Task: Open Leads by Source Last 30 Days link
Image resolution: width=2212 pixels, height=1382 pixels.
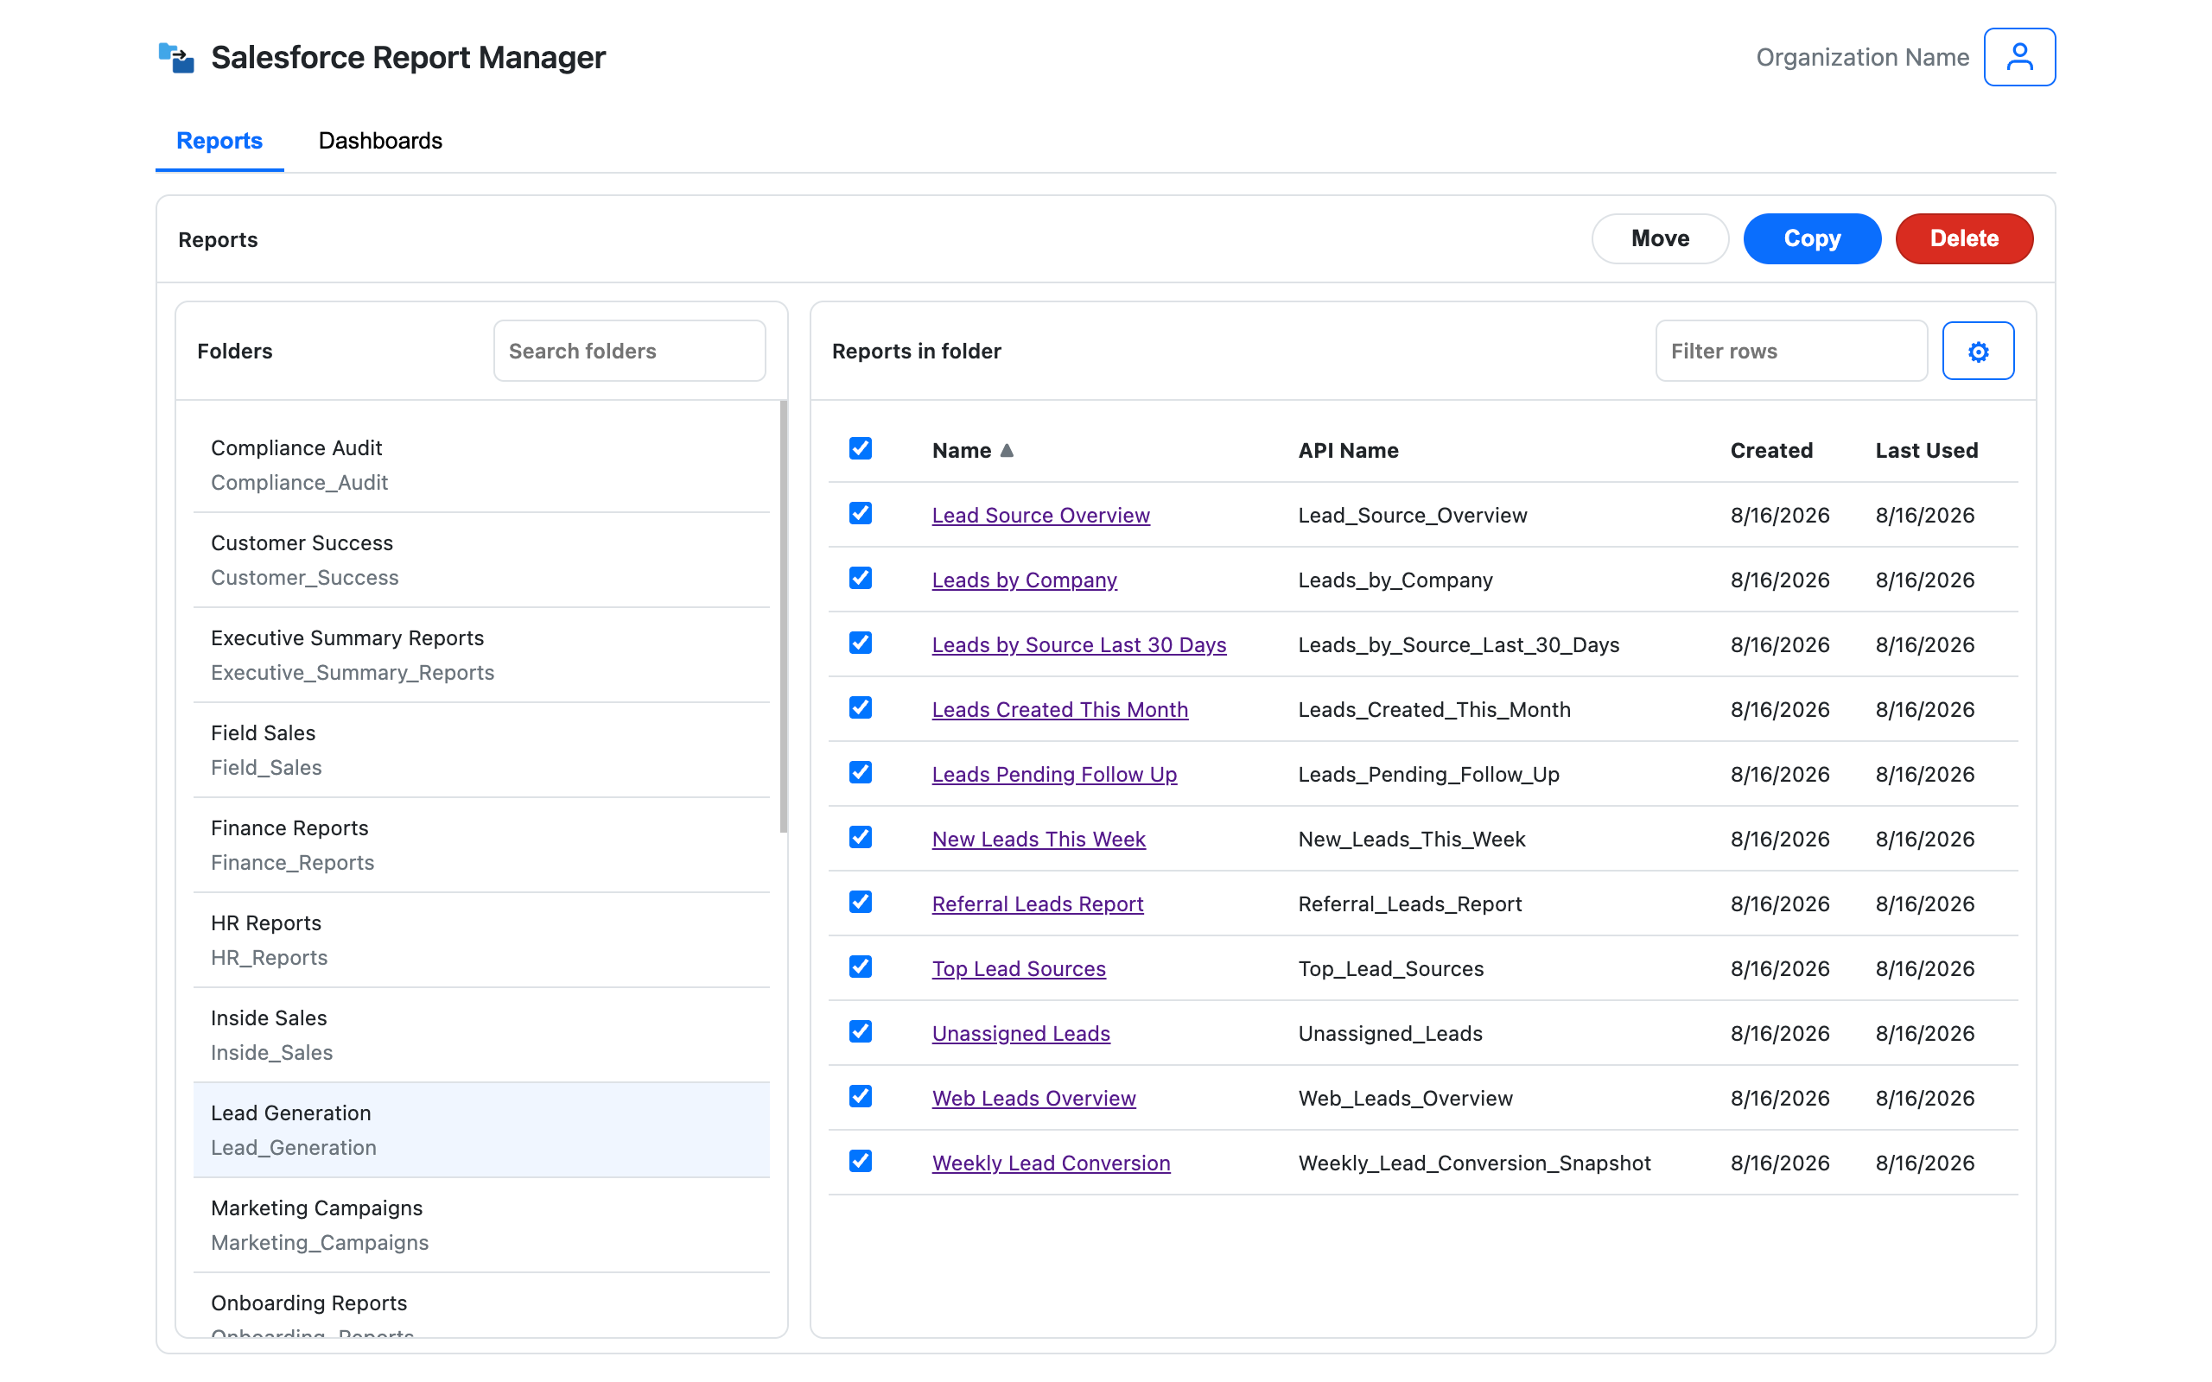Action: 1078,645
